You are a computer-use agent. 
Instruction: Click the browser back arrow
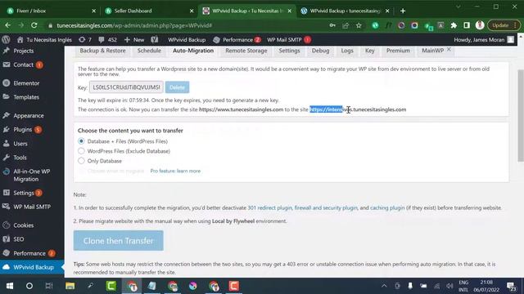pos(7,25)
